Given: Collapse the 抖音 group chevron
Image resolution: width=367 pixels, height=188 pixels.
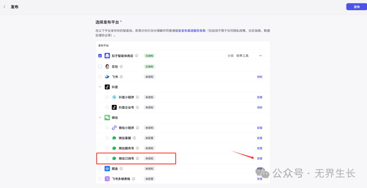Looking at the screenshot, I should [100, 87].
